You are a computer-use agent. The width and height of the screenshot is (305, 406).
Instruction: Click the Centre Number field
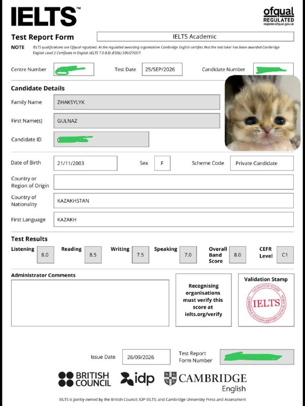coord(74,70)
